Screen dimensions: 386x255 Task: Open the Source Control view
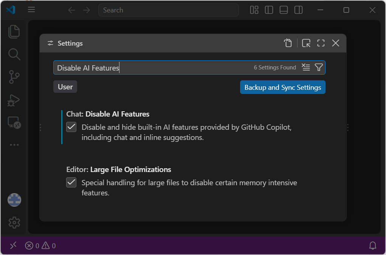tap(14, 77)
